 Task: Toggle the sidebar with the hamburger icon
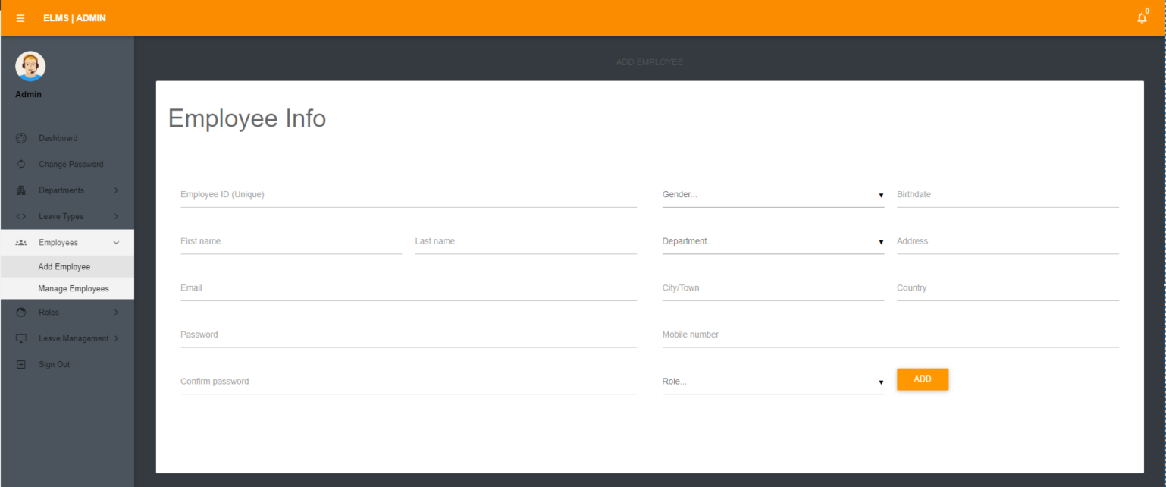click(20, 17)
